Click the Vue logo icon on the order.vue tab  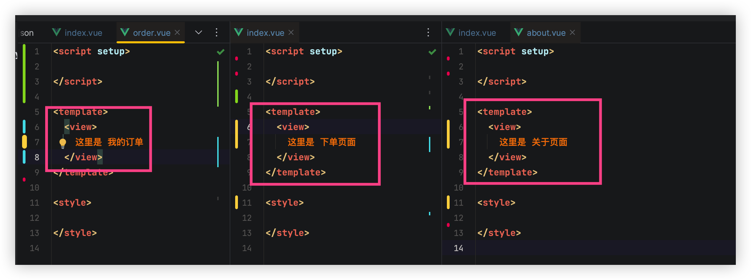click(125, 32)
